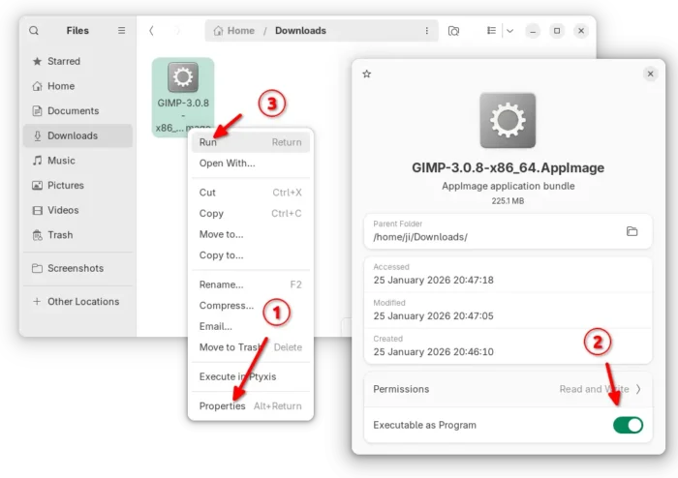Open parent folder via folder icon

tap(632, 231)
